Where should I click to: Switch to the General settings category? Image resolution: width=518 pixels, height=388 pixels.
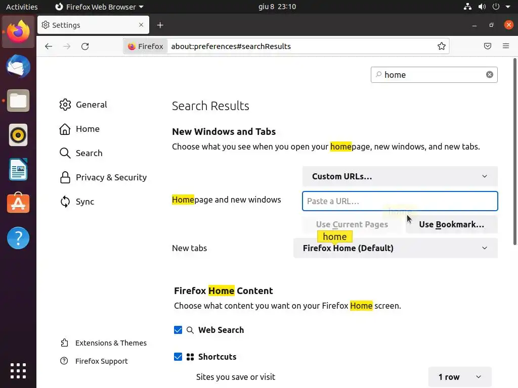click(x=91, y=105)
